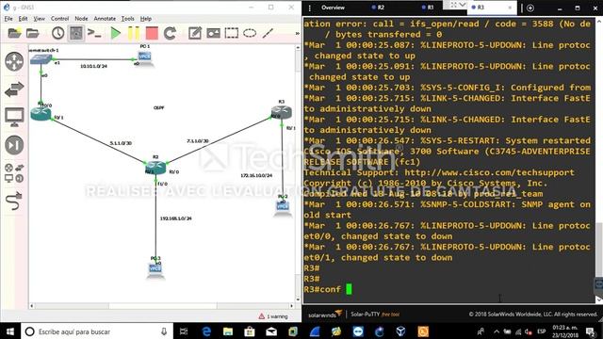Select PC2 node on the canvas
The width and height of the screenshot is (603, 339).
pos(283,207)
